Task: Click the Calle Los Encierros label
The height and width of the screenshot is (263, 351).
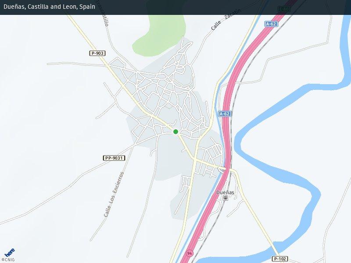Action: [x=114, y=194]
